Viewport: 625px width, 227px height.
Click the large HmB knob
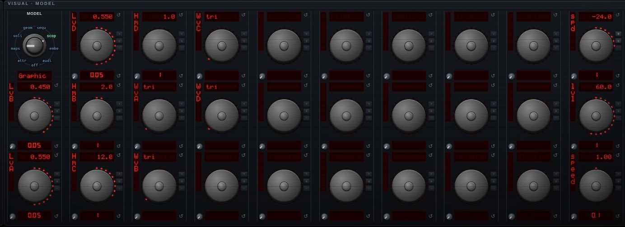[97, 116]
